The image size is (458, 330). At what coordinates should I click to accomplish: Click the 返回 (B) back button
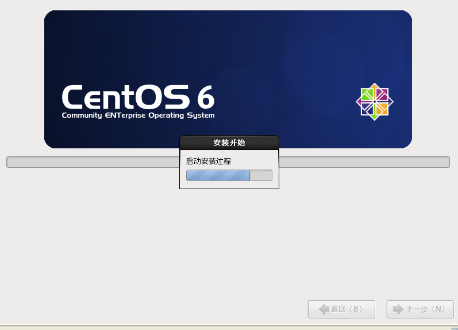(x=341, y=309)
